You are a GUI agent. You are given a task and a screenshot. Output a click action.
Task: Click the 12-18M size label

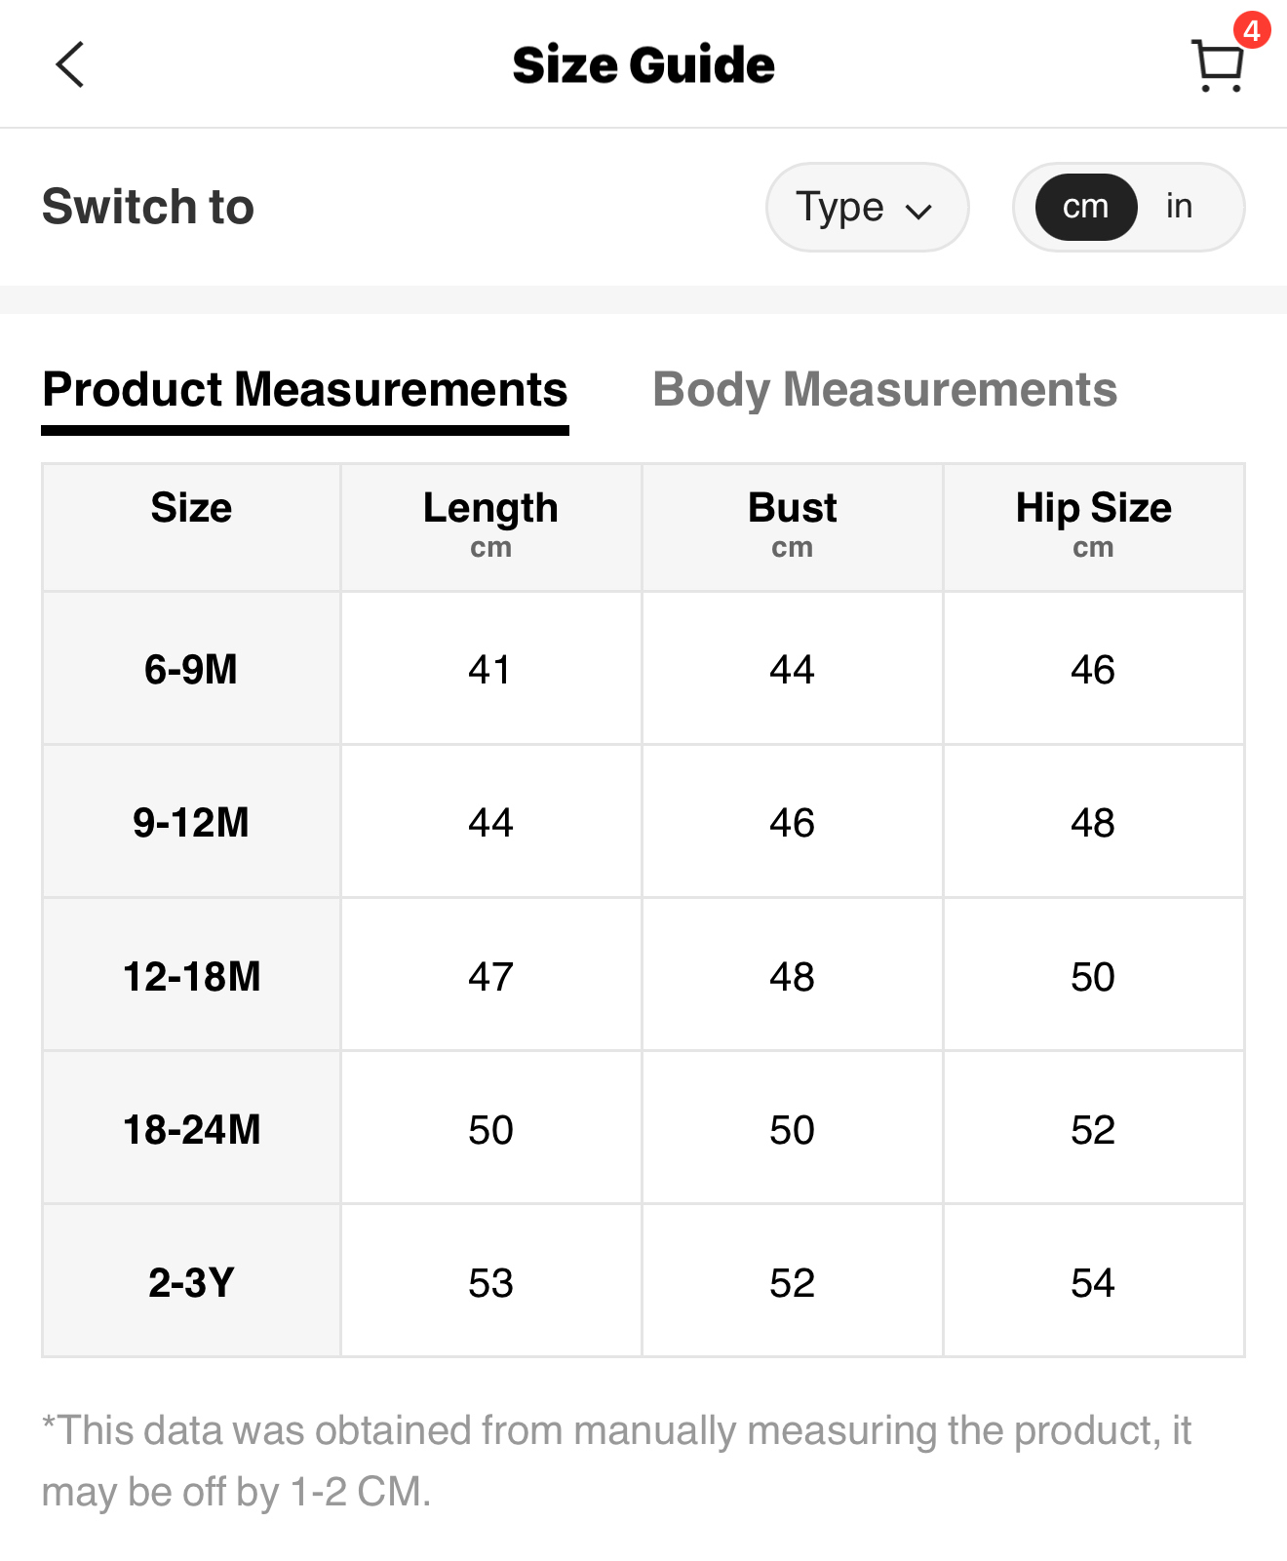pos(191,977)
